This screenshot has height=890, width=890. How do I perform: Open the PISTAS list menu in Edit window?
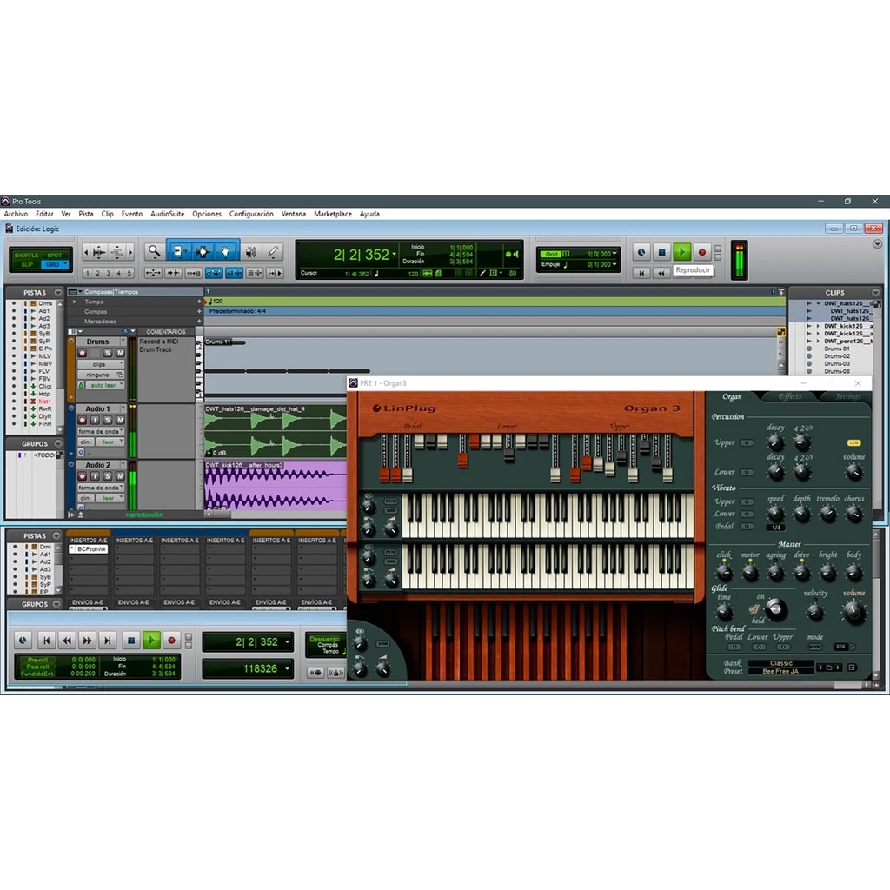click(58, 292)
